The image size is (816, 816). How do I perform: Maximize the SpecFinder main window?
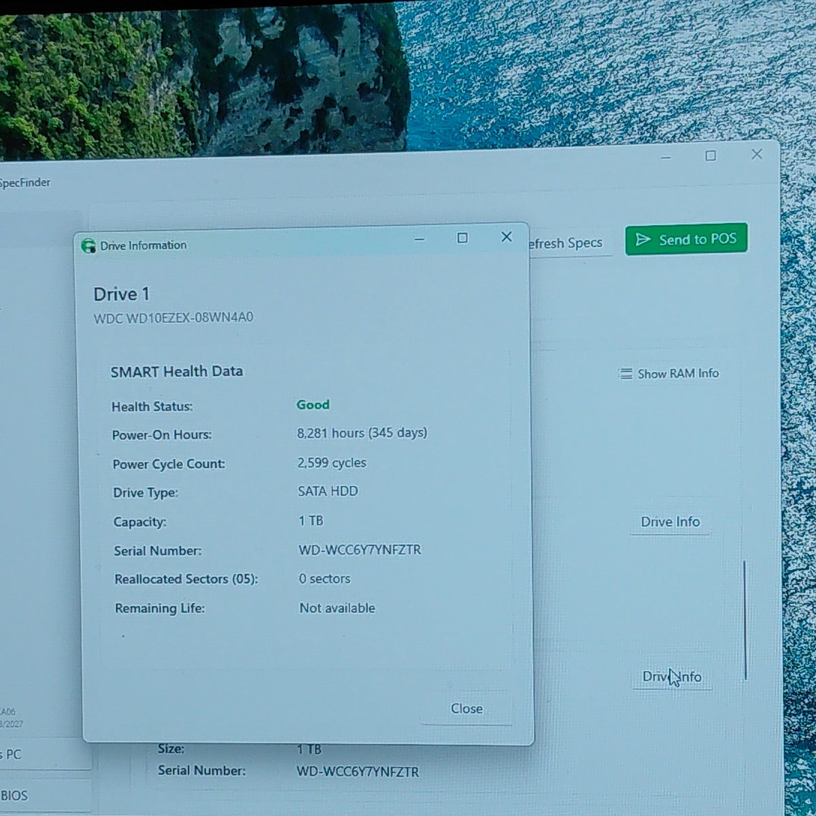pyautogui.click(x=711, y=156)
